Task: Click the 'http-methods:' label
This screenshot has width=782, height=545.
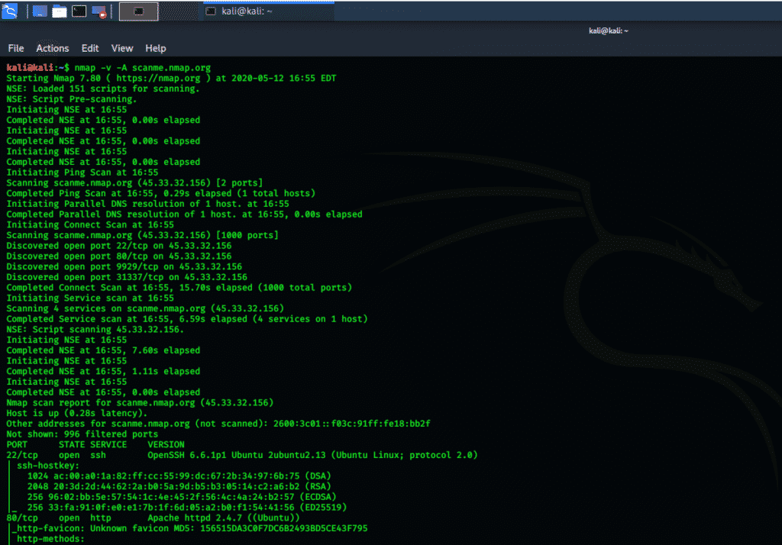Action: [x=50, y=539]
